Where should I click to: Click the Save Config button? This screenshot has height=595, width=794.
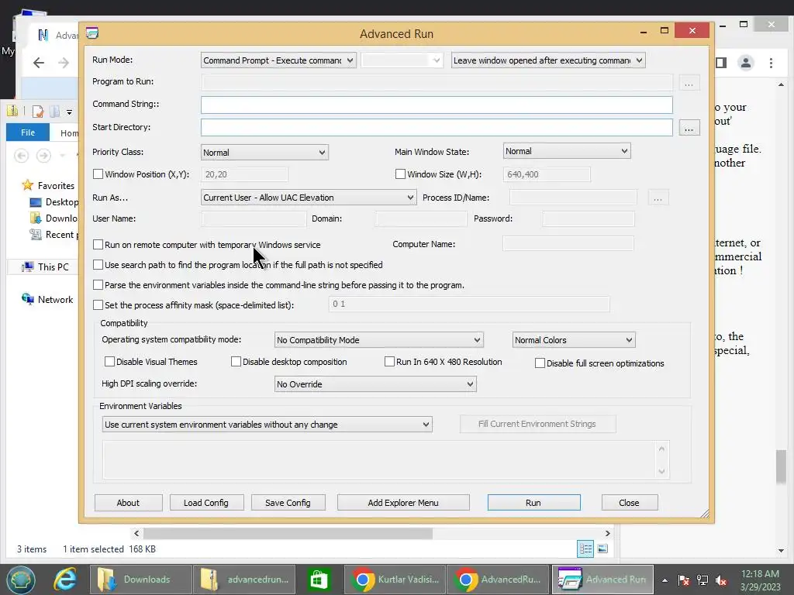pyautogui.click(x=288, y=502)
